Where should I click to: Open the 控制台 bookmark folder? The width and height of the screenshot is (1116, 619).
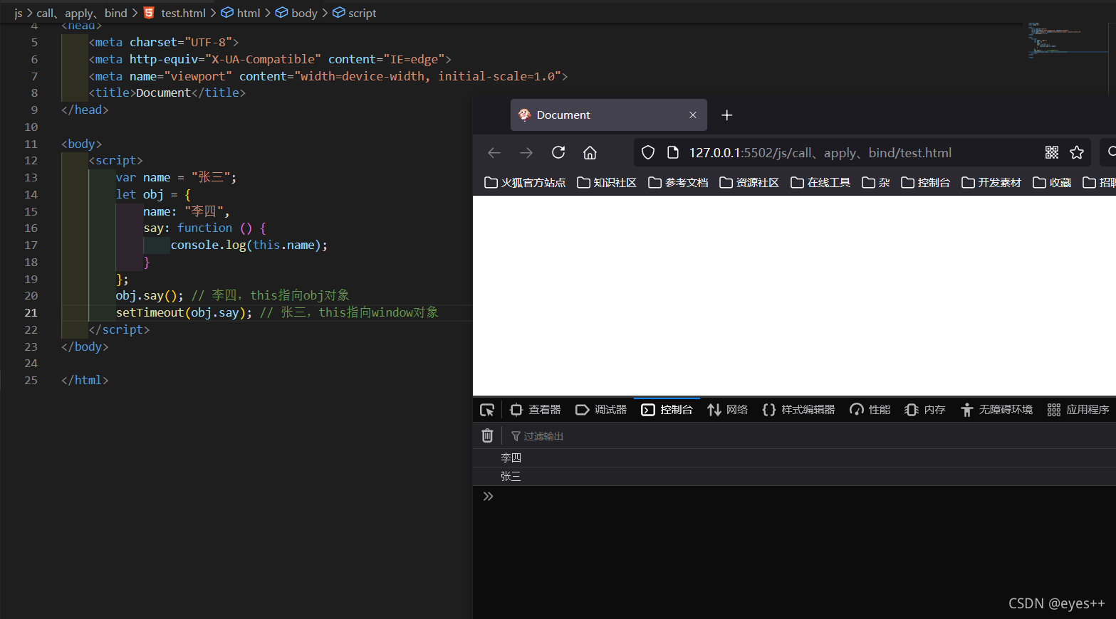(926, 183)
